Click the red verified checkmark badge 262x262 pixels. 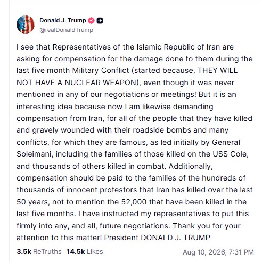pos(91,21)
